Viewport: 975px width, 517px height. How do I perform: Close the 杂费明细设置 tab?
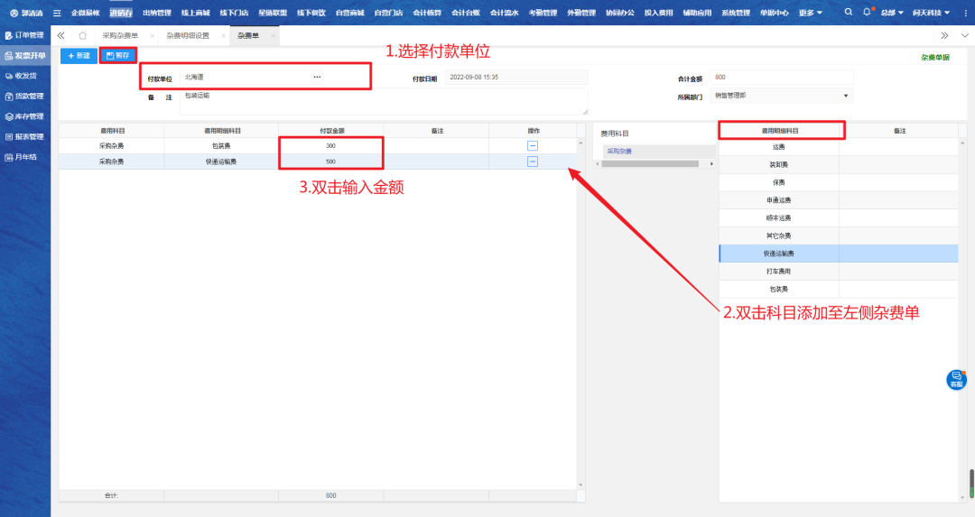(x=223, y=35)
